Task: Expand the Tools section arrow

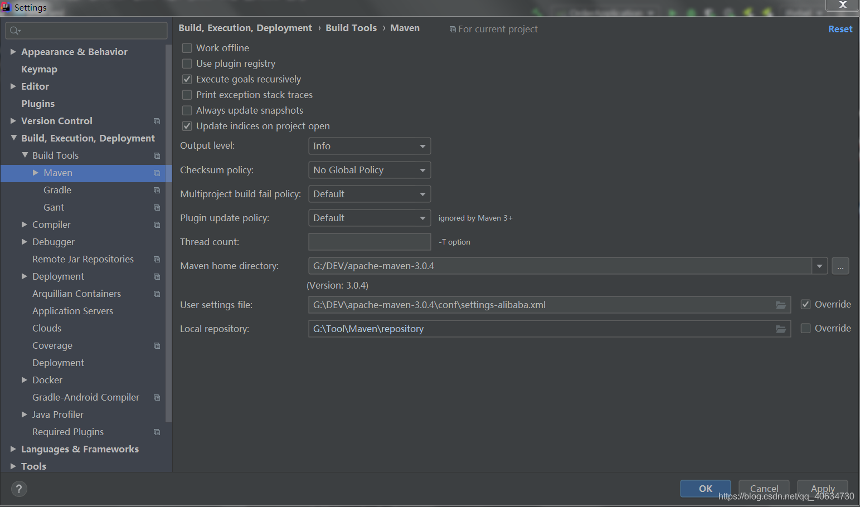Action: pos(13,466)
